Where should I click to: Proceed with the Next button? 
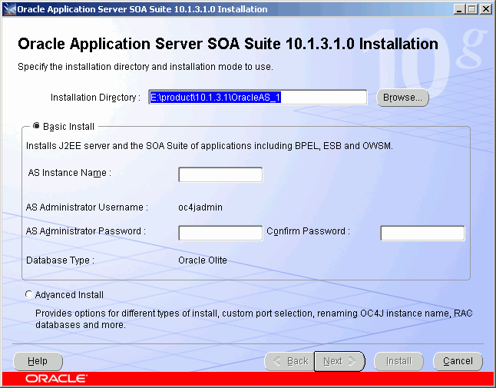point(339,361)
